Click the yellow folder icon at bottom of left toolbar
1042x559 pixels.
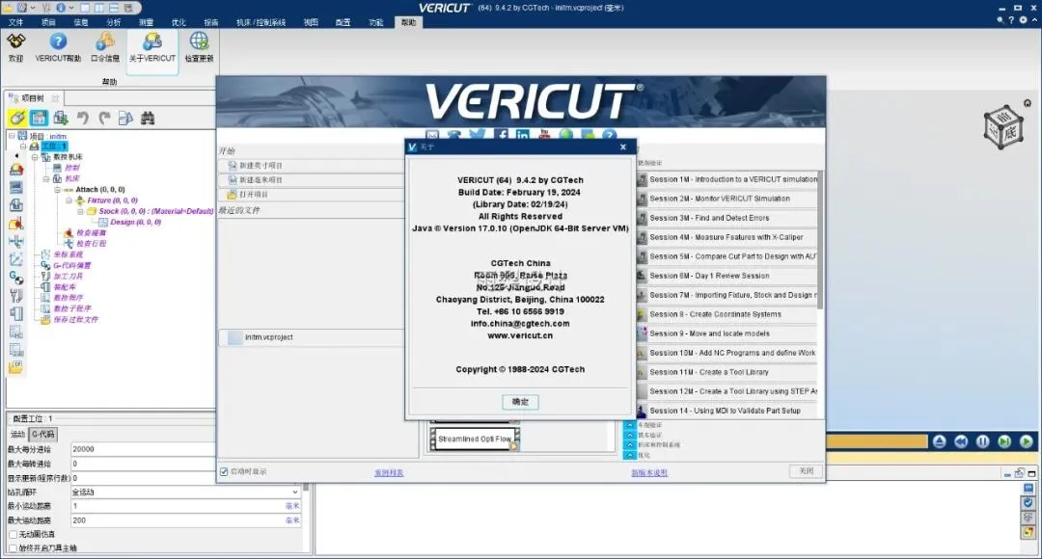pyautogui.click(x=16, y=368)
